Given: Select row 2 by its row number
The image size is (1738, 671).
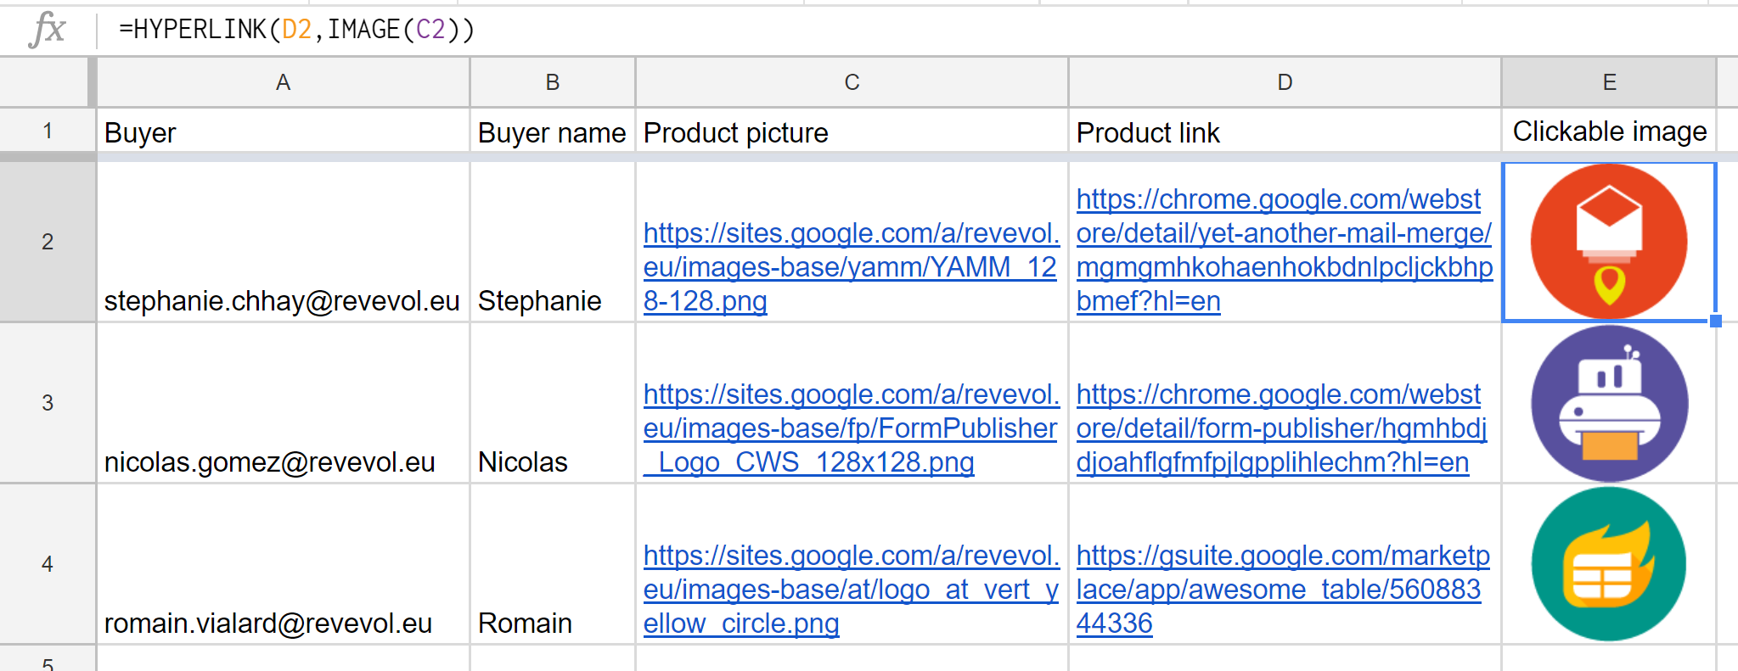Looking at the screenshot, I should [x=47, y=240].
